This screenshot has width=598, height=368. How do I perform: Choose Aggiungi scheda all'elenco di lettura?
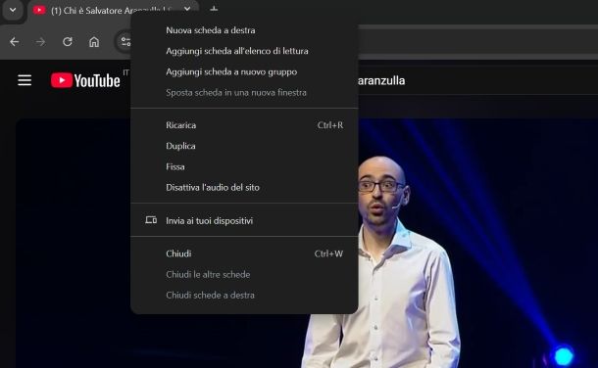click(x=244, y=51)
